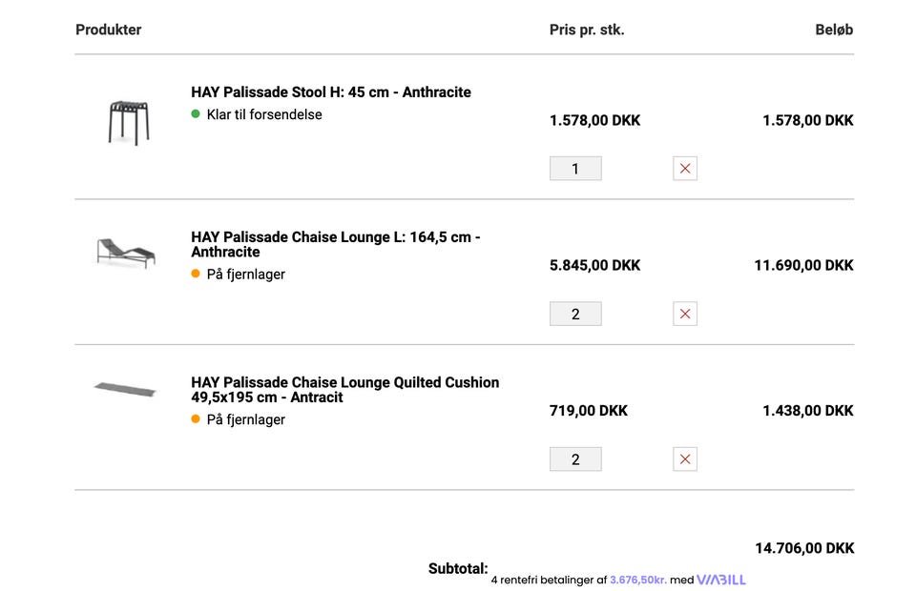Select the Quilted Cushion quantity box
The width and height of the screenshot is (916, 591).
click(x=575, y=459)
